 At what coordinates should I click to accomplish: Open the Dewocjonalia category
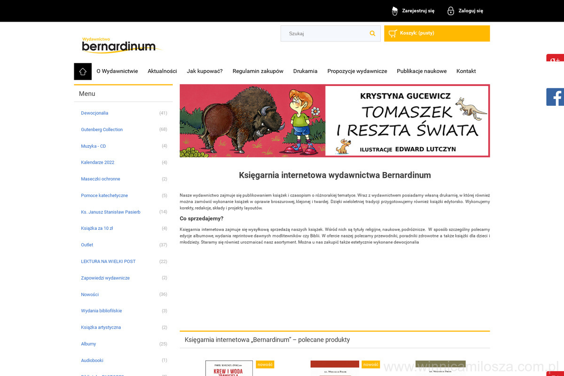[94, 113]
